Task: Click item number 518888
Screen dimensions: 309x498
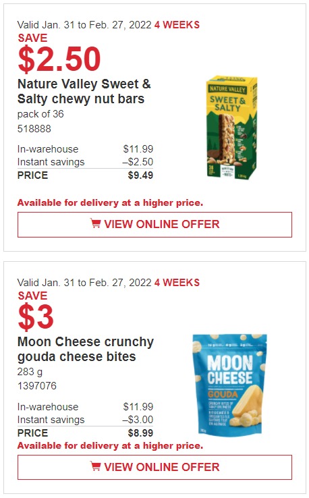Action: click(x=34, y=129)
